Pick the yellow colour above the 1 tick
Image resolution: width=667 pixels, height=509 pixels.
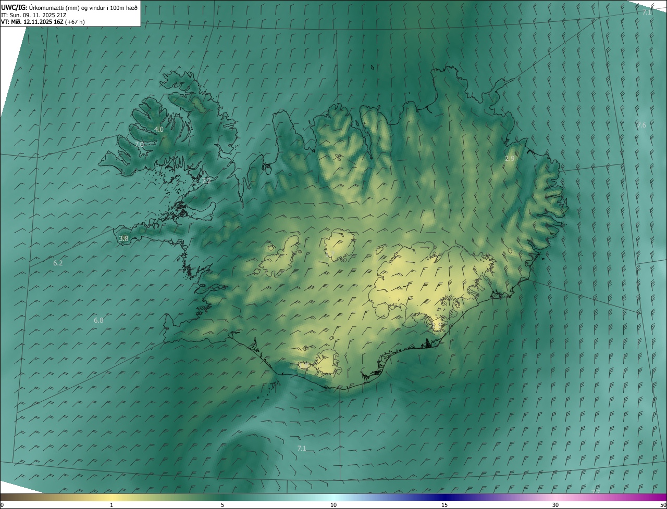click(112, 498)
